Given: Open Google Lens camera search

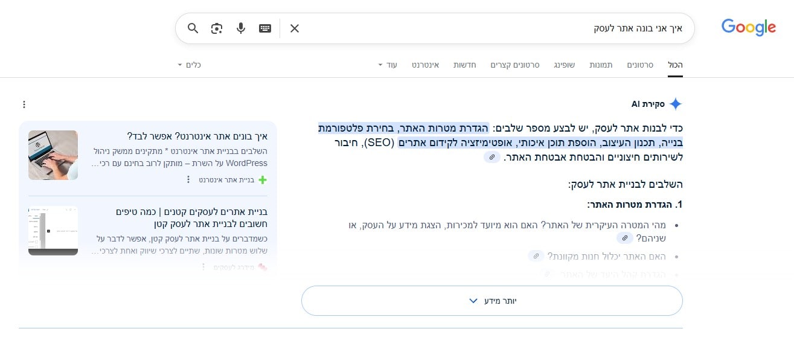Looking at the screenshot, I should (216, 28).
